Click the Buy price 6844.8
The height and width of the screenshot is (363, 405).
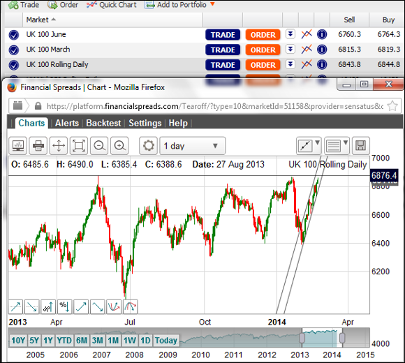click(389, 64)
